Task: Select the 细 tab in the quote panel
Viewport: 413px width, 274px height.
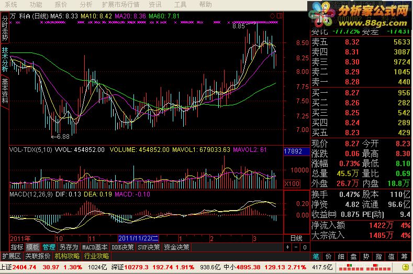Action: coord(341,257)
